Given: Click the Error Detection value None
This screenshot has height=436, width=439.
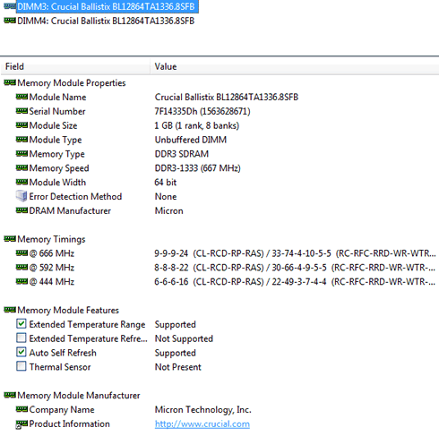Looking at the screenshot, I should point(166,196).
